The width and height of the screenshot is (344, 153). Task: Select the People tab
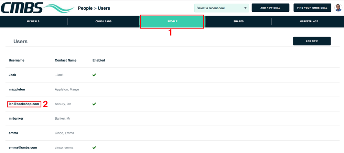pos(172,21)
